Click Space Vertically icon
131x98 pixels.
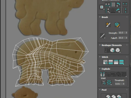click(x=125, y=11)
